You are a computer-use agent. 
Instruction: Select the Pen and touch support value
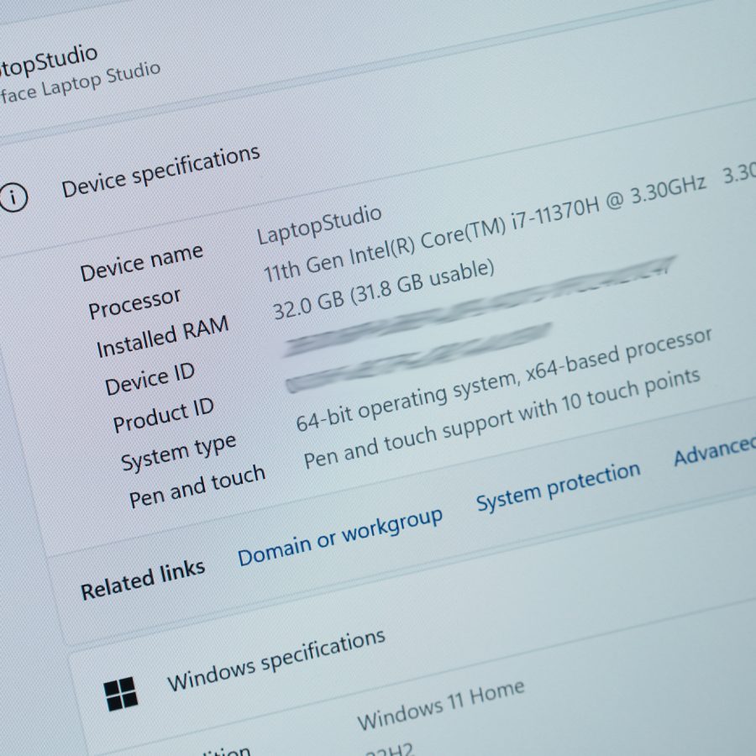pos(502,418)
